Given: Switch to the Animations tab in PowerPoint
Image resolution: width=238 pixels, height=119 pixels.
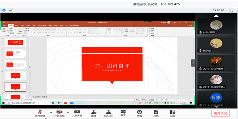Looking at the screenshot, I should [34, 25].
